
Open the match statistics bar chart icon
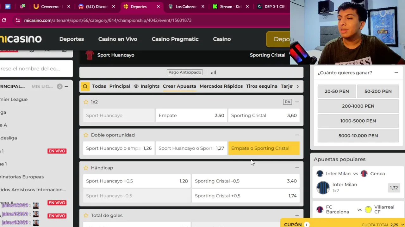[214, 72]
